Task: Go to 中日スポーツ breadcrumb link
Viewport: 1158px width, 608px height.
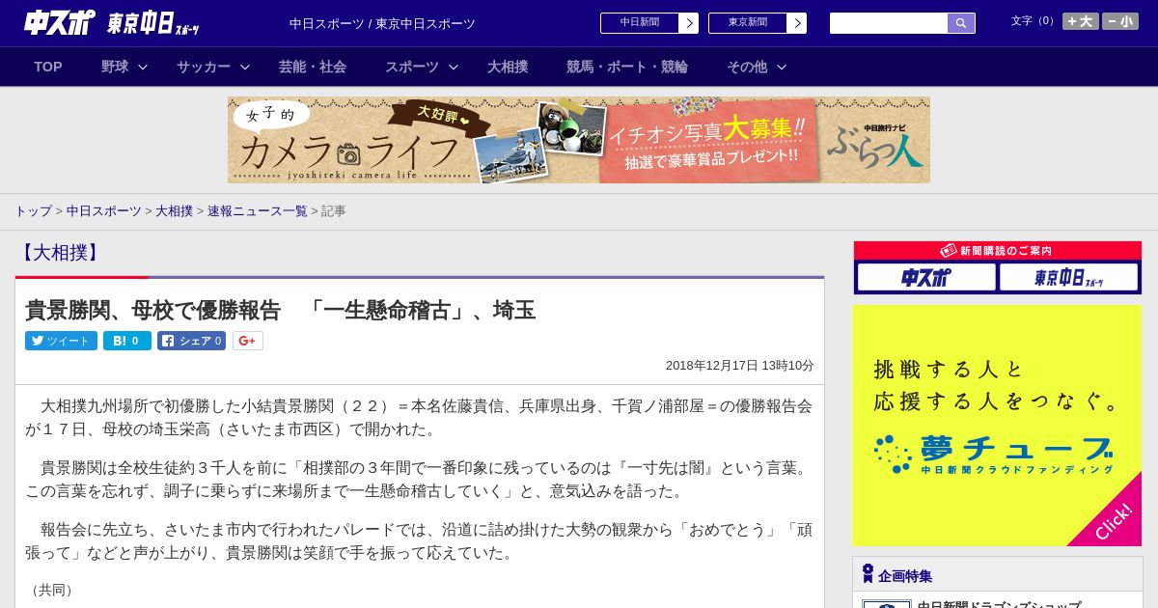Action: click(103, 210)
